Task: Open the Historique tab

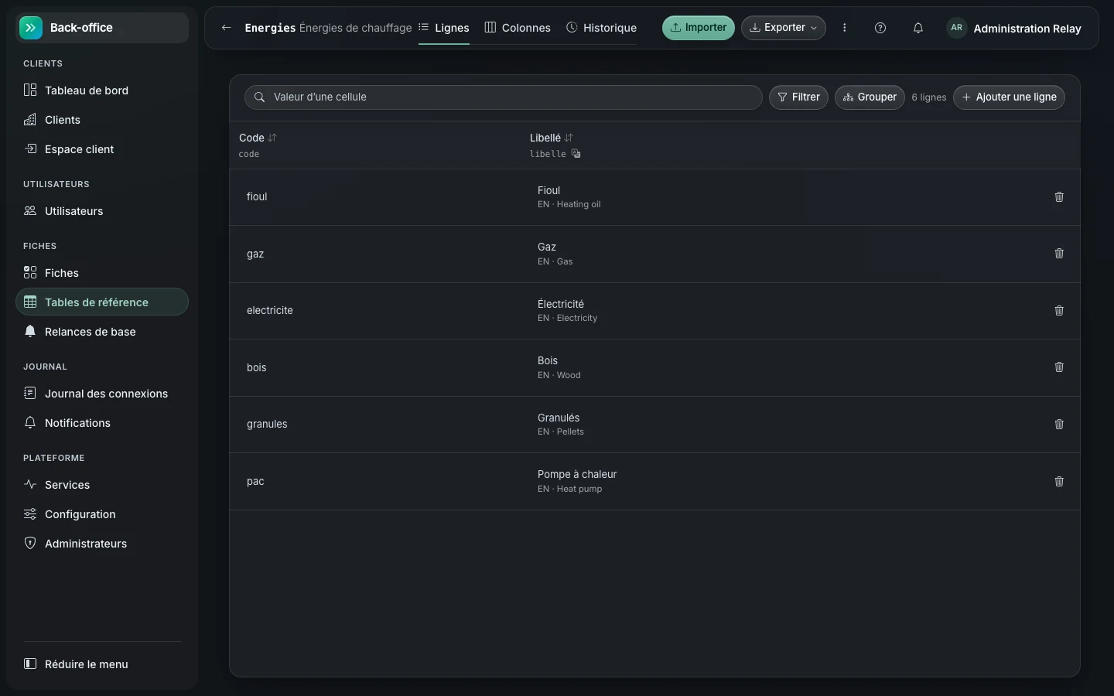Action: click(x=601, y=28)
